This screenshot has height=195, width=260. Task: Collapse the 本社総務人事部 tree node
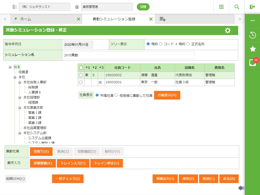[x=20, y=82]
